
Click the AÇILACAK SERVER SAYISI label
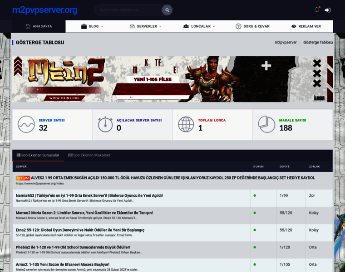click(139, 120)
